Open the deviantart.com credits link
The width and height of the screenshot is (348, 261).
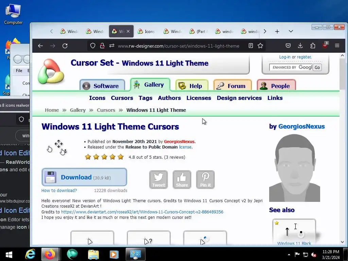coord(142,212)
